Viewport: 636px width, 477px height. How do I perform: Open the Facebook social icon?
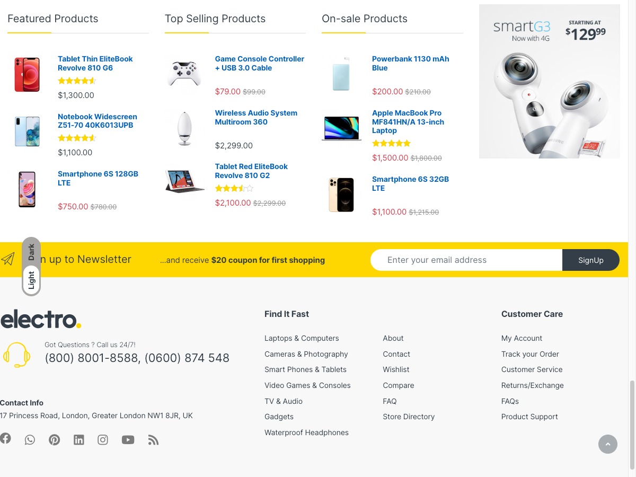5,438
